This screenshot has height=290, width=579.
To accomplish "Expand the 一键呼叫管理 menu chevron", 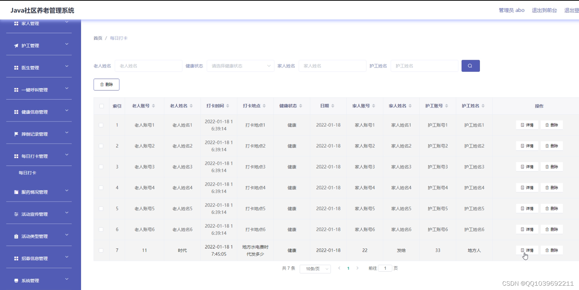I will [67, 89].
